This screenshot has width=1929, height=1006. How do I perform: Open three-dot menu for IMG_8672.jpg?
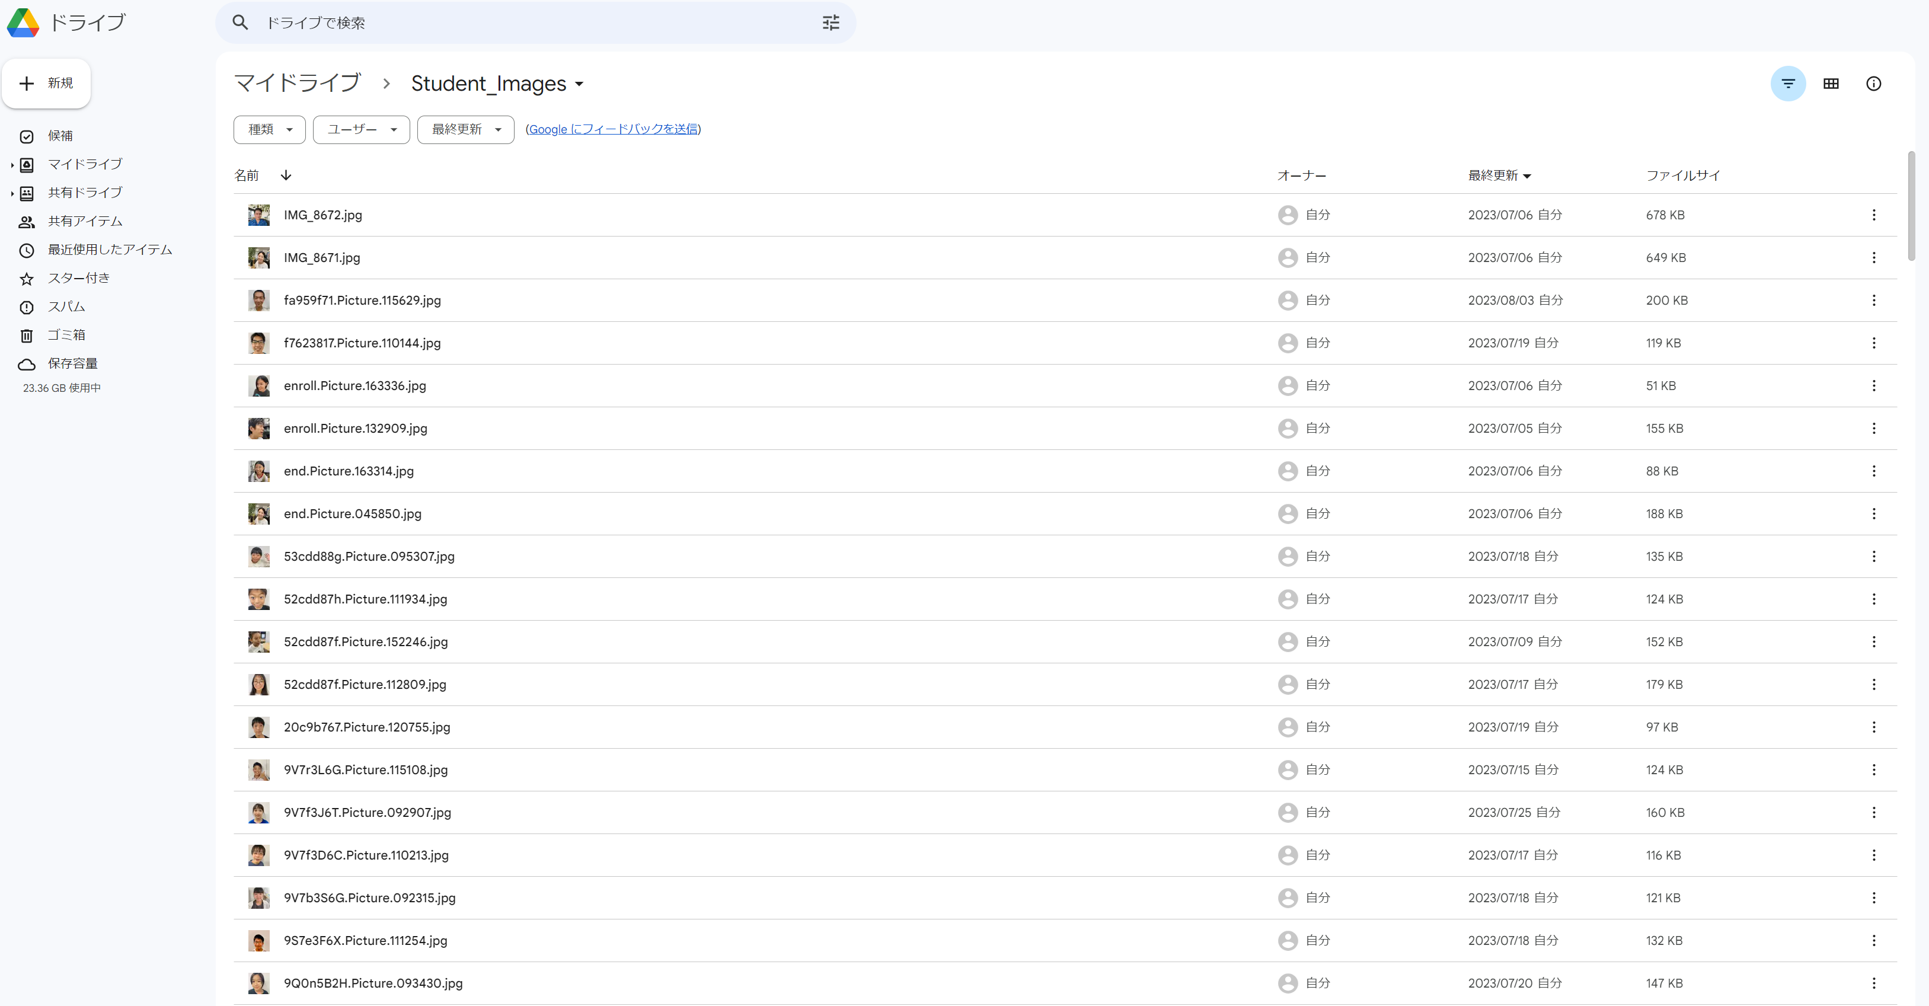pyautogui.click(x=1874, y=215)
